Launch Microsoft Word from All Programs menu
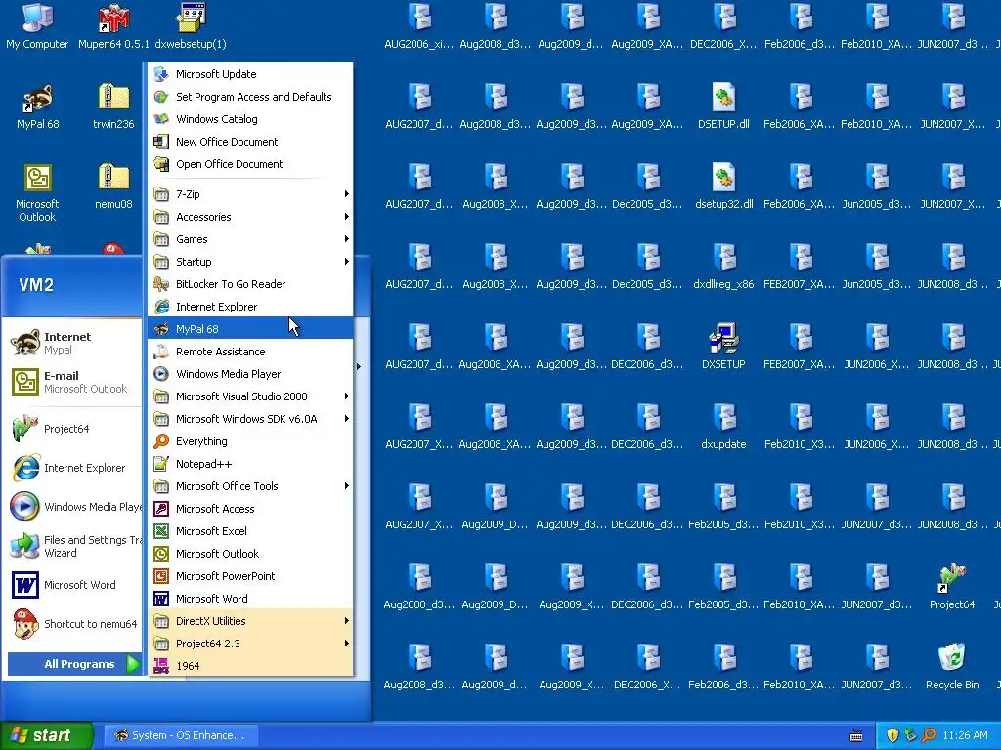This screenshot has width=1001, height=750. 250,599
